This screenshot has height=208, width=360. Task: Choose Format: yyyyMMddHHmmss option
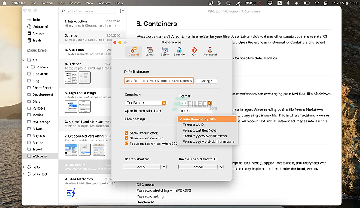[x=207, y=136]
